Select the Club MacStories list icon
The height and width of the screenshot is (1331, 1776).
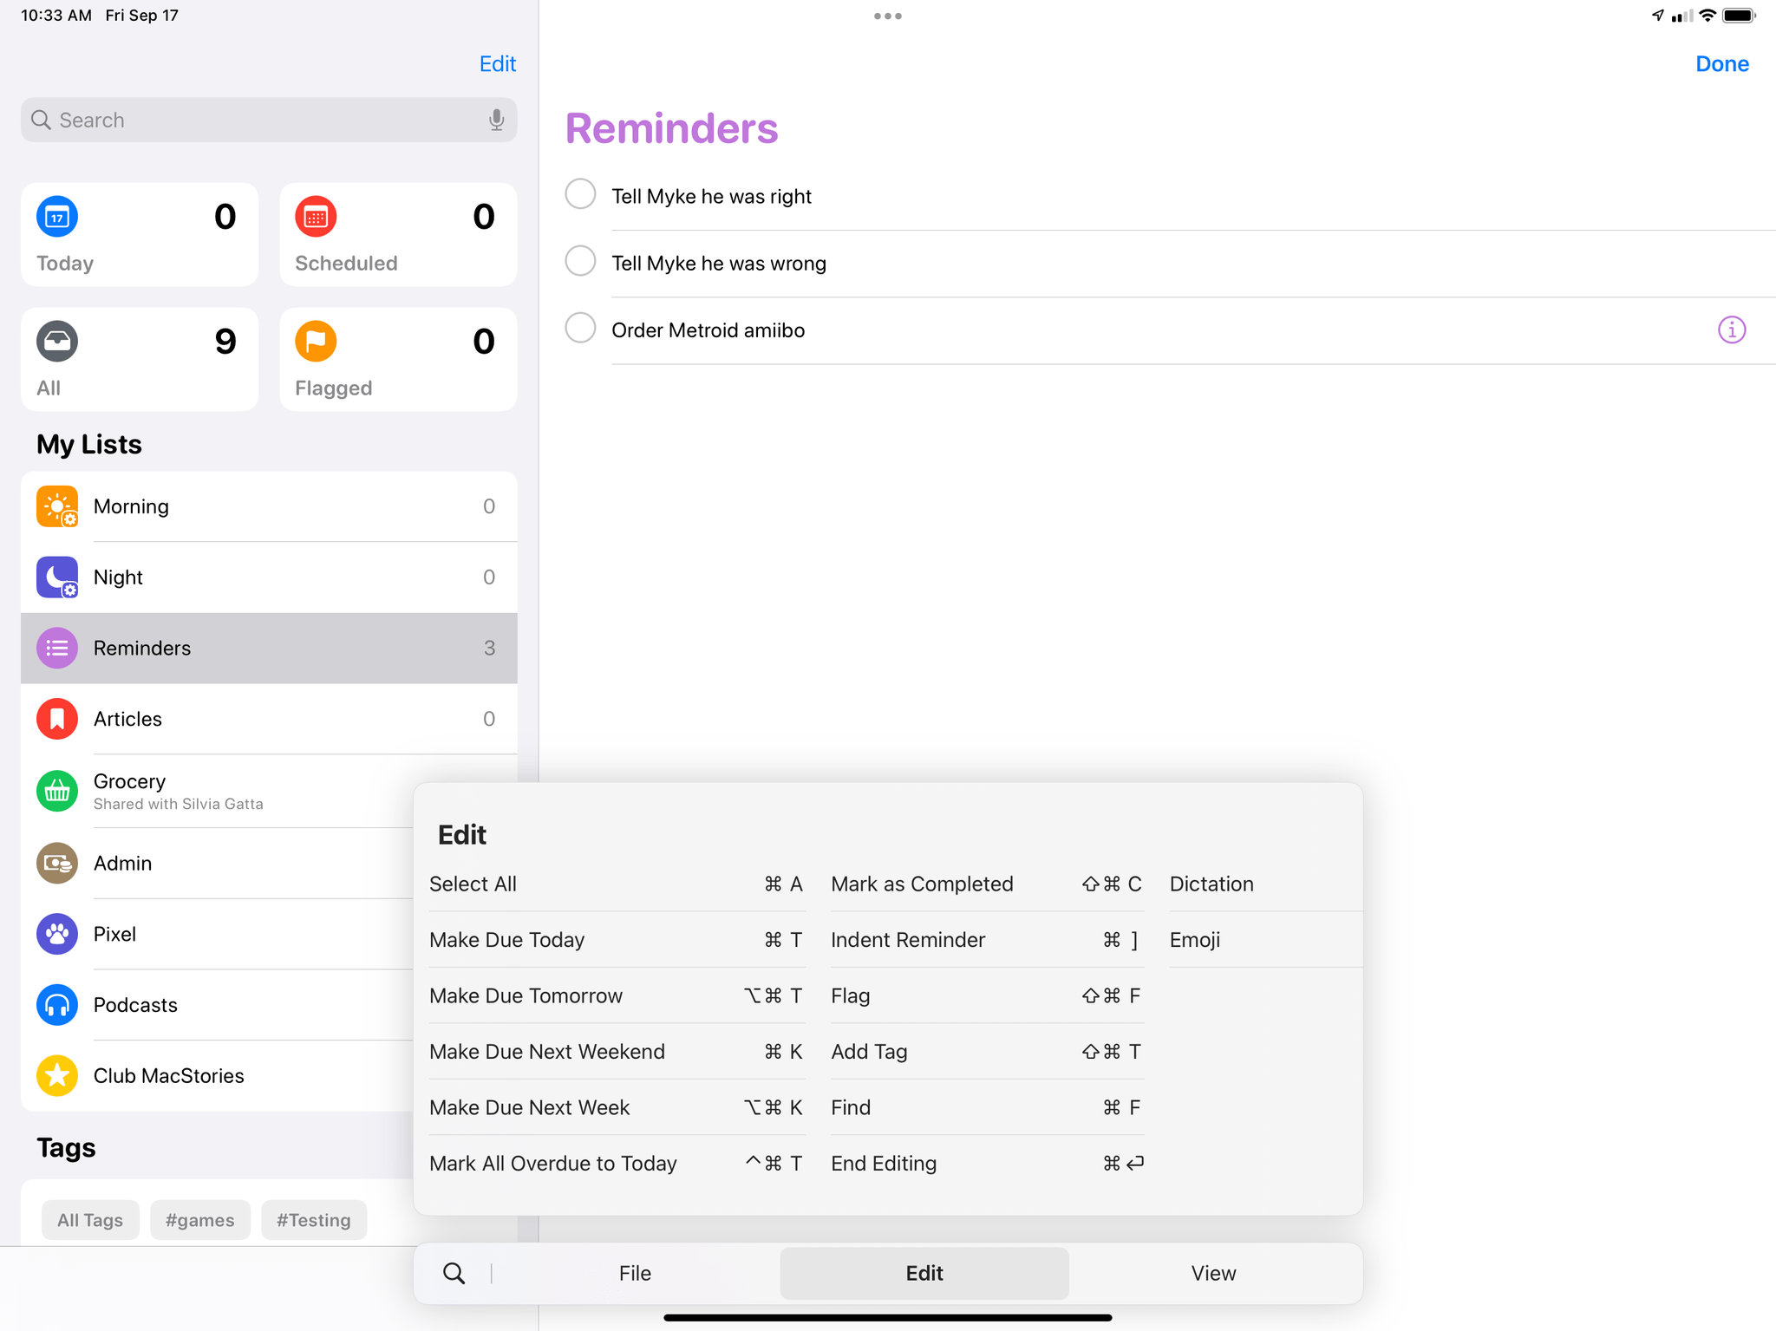[56, 1075]
